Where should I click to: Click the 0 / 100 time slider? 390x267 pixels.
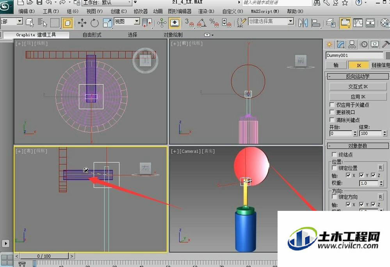pos(44,256)
